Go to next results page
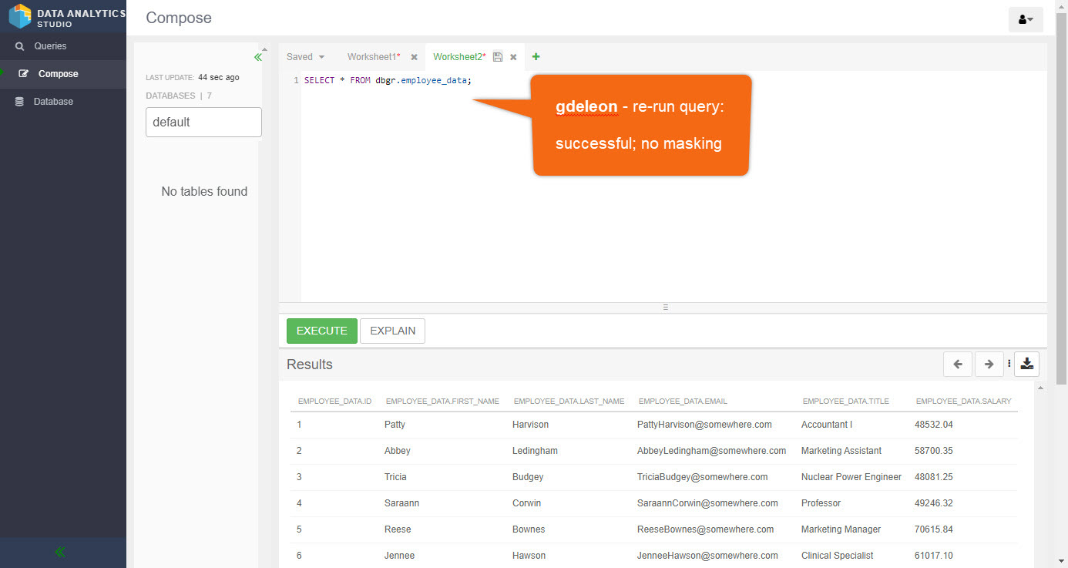This screenshot has width=1068, height=568. point(989,365)
